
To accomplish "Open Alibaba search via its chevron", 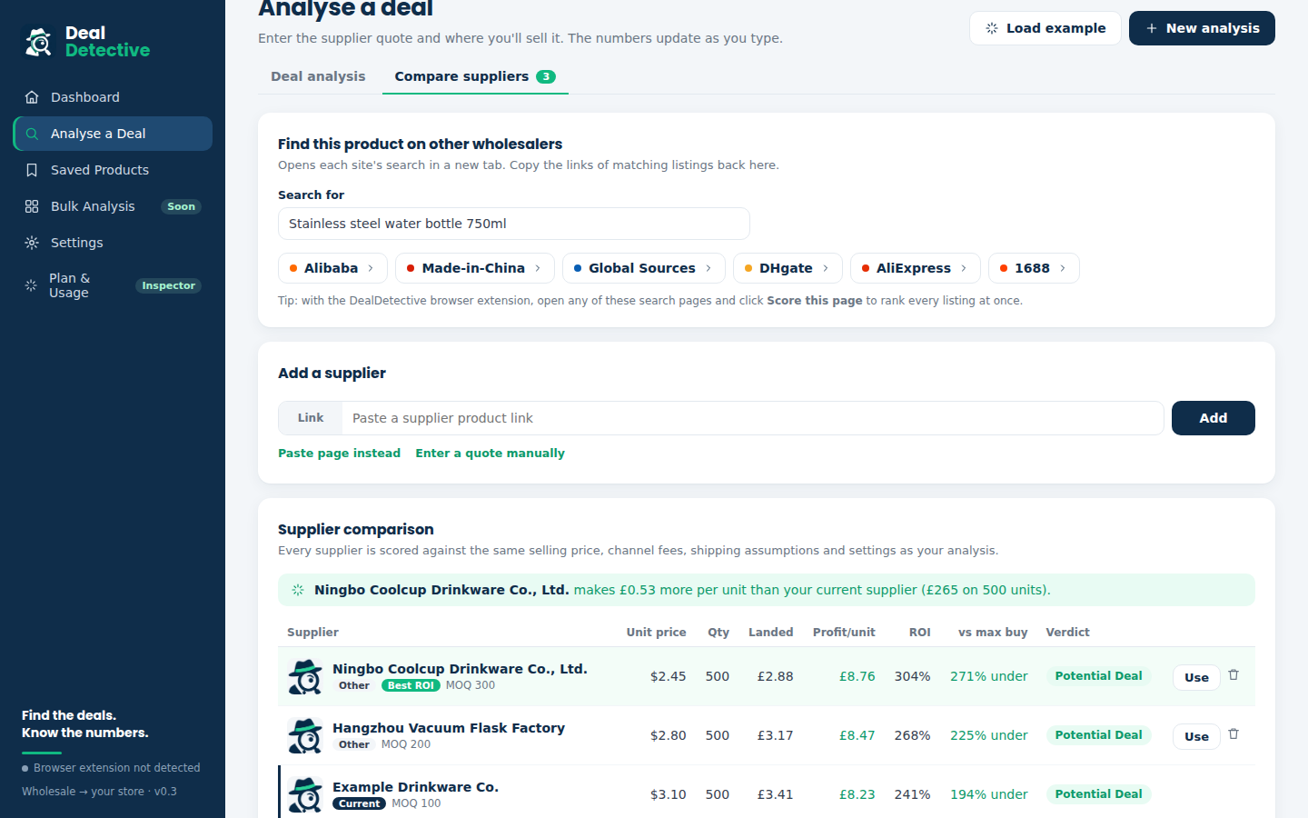I will tap(371, 268).
